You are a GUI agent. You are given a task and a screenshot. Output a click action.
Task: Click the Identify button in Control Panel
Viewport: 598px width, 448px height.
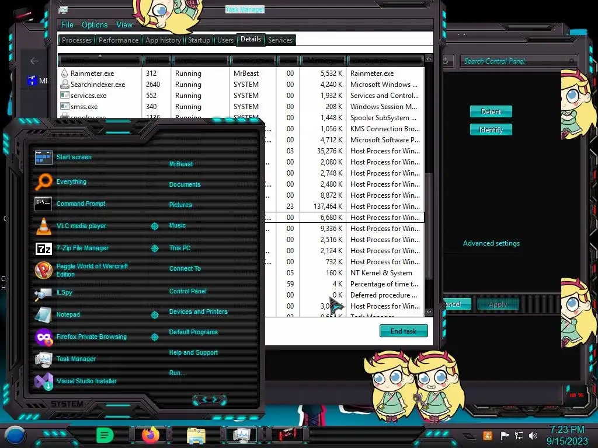pos(491,130)
